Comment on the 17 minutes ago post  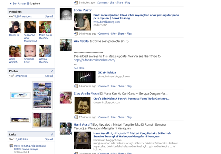104,117
